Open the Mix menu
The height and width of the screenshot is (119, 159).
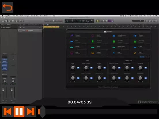pos(37,16)
